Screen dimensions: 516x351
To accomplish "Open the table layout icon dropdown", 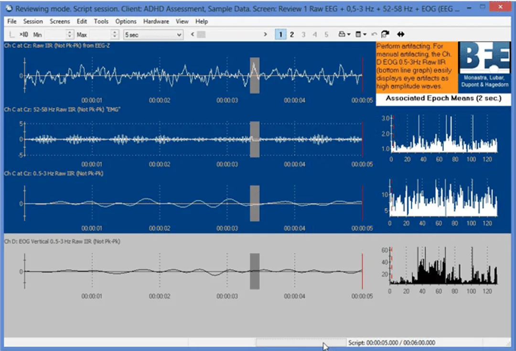I will click(361, 34).
